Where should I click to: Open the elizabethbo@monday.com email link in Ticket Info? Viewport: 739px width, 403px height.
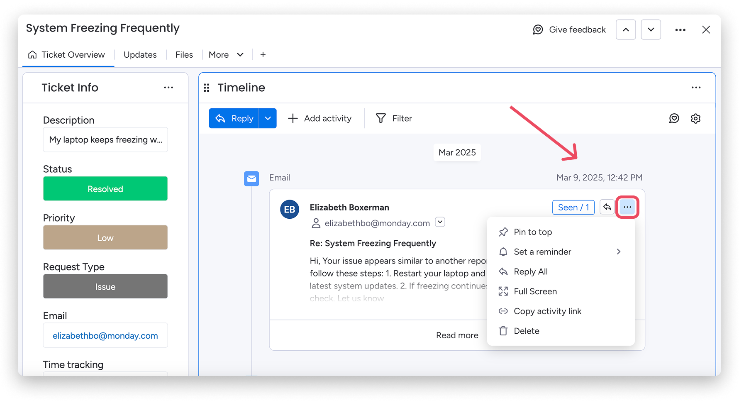pos(105,336)
